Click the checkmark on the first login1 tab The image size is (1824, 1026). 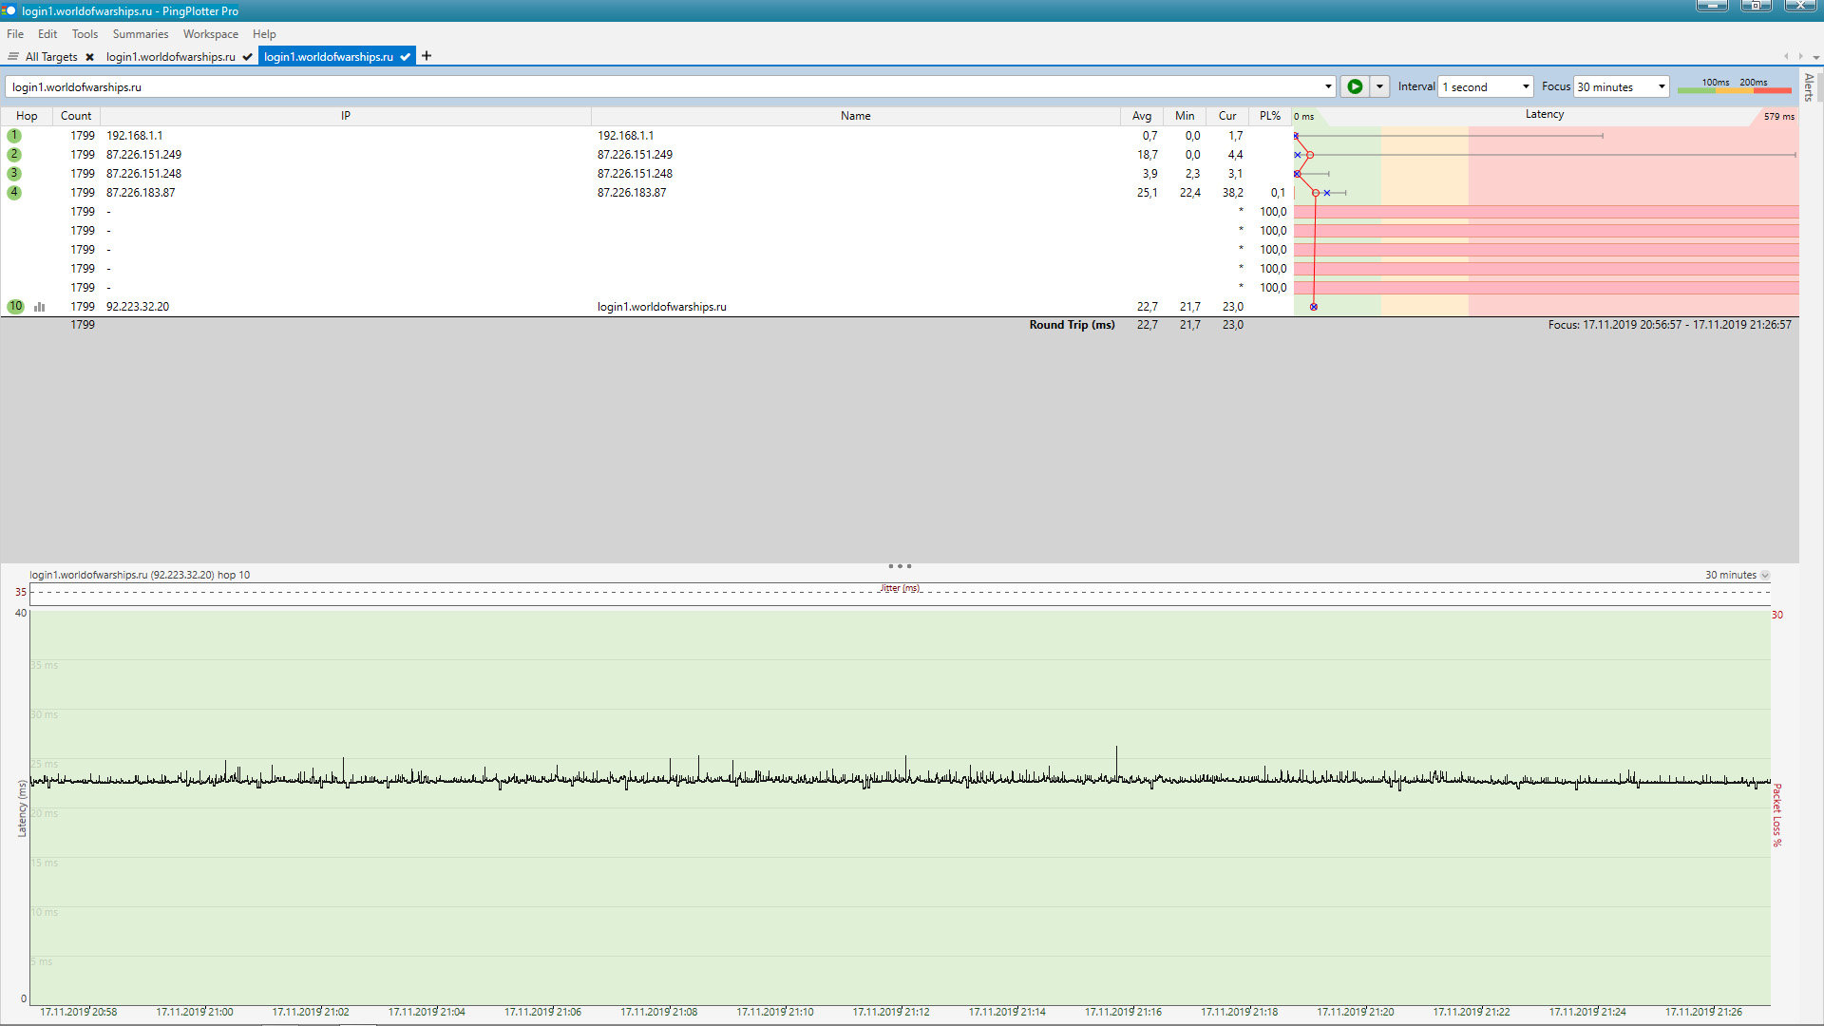(x=248, y=57)
